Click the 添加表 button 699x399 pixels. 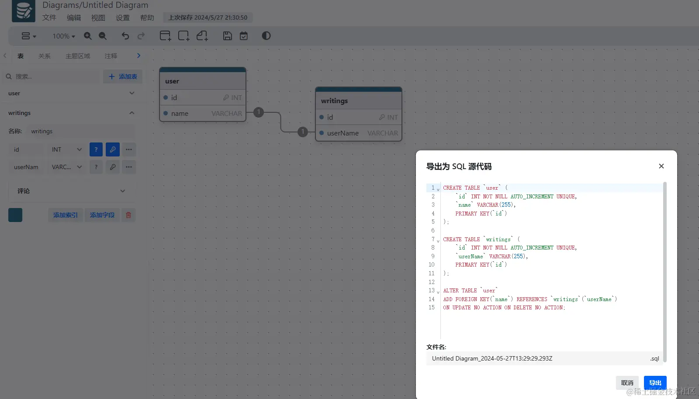coord(123,76)
